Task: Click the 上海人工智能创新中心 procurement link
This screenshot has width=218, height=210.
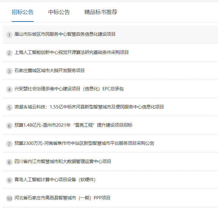Action: pos(72,52)
